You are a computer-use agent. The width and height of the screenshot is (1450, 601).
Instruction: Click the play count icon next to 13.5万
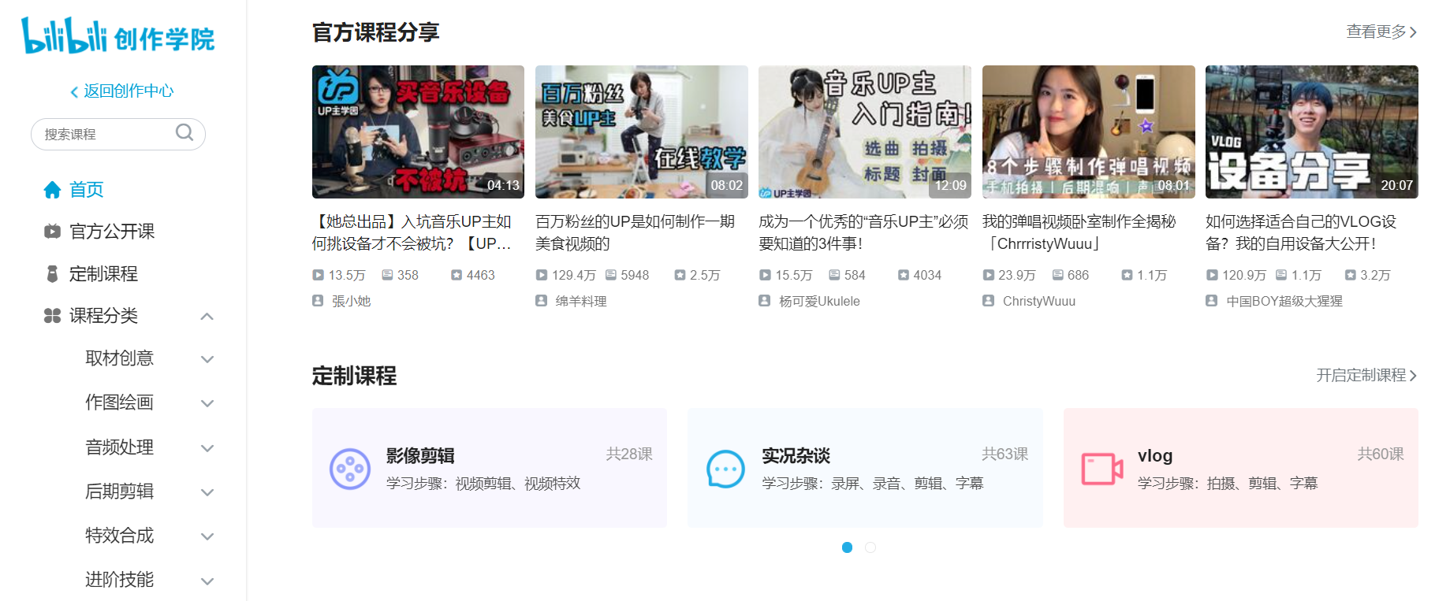(318, 275)
